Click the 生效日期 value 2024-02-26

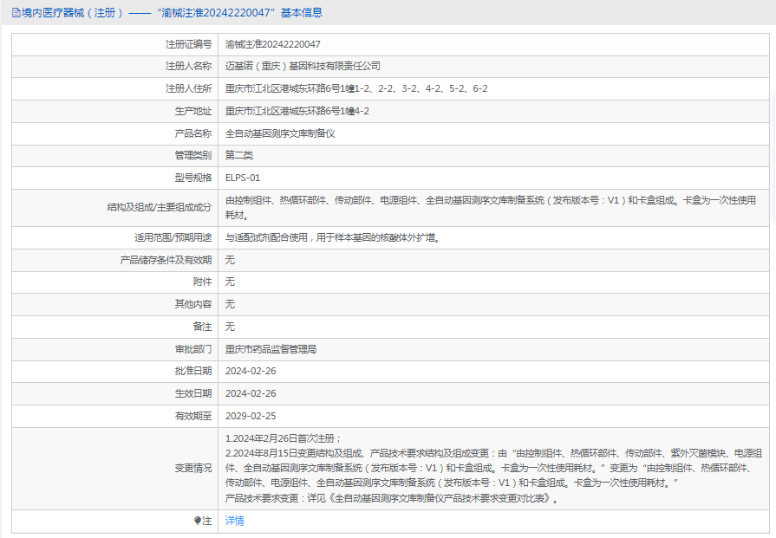click(251, 393)
